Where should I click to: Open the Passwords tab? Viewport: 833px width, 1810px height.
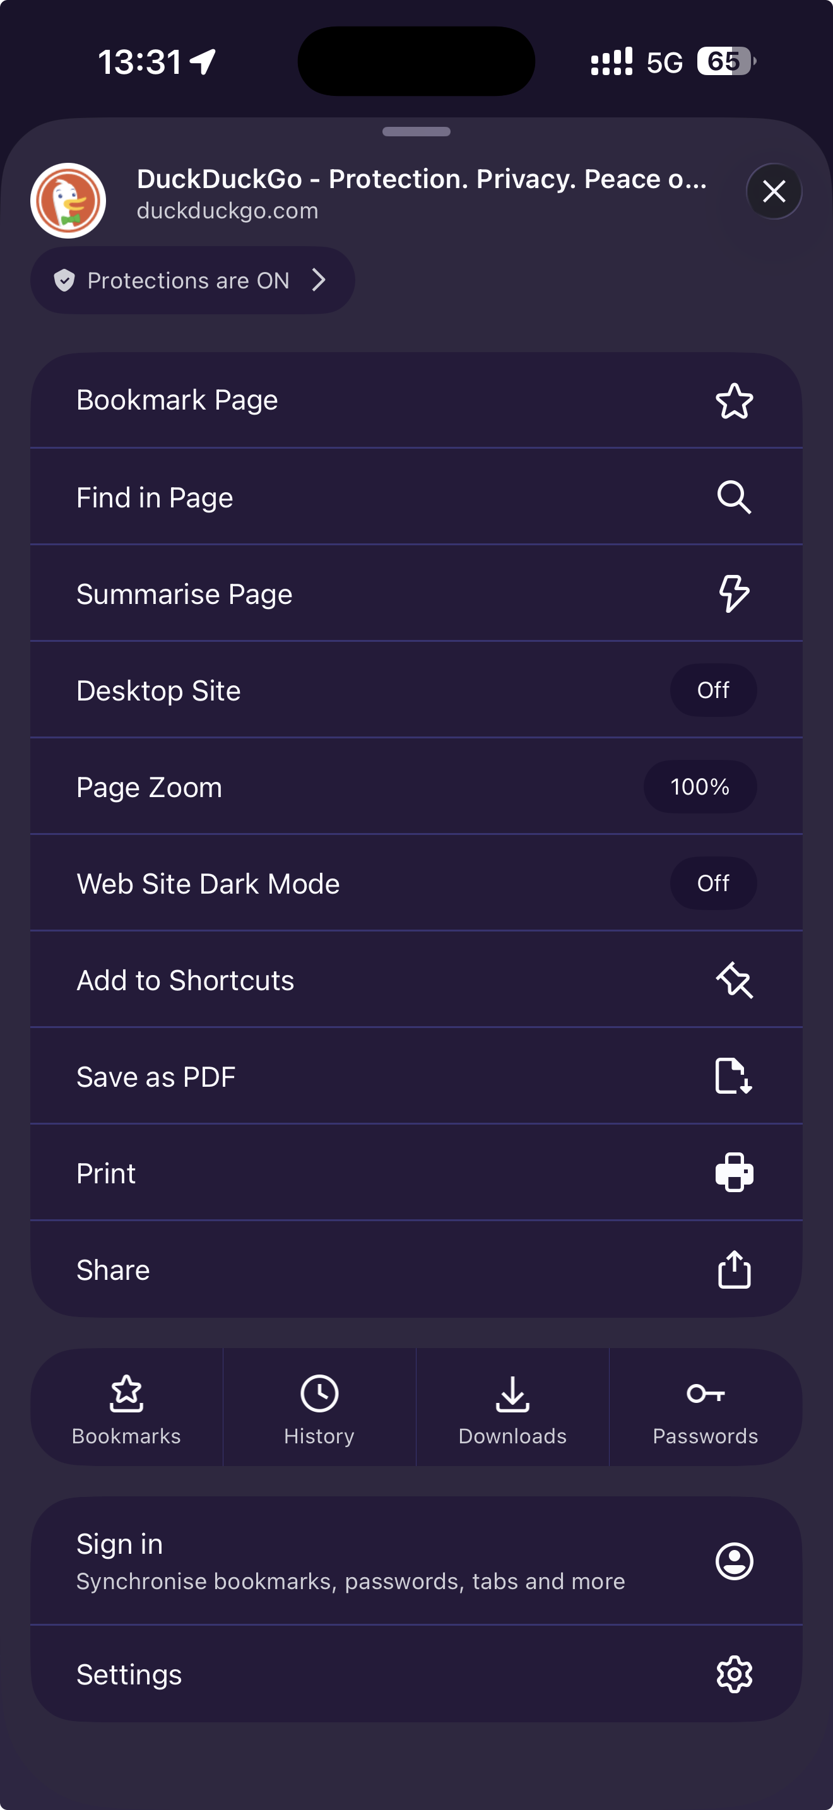click(x=705, y=1408)
